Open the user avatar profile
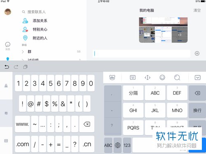Image resolution: width=206 pixels, height=154 pixels. (8, 12)
